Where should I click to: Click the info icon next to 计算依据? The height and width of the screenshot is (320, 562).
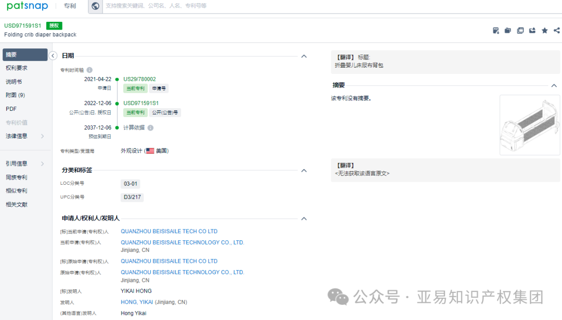[x=150, y=127]
